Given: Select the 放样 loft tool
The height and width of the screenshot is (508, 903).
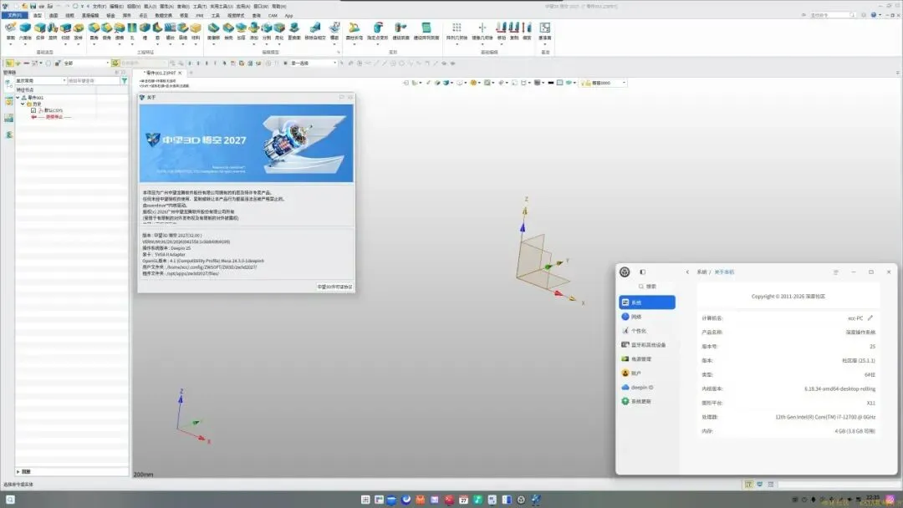Looking at the screenshot, I should coord(79,31).
